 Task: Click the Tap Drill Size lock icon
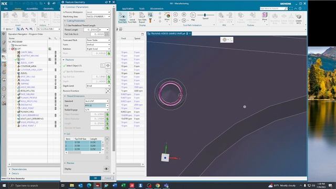(109, 77)
